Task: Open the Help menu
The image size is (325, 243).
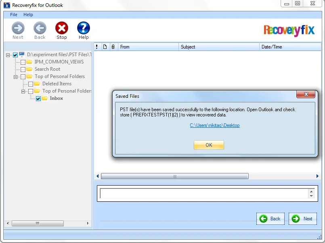Action: 28,15
